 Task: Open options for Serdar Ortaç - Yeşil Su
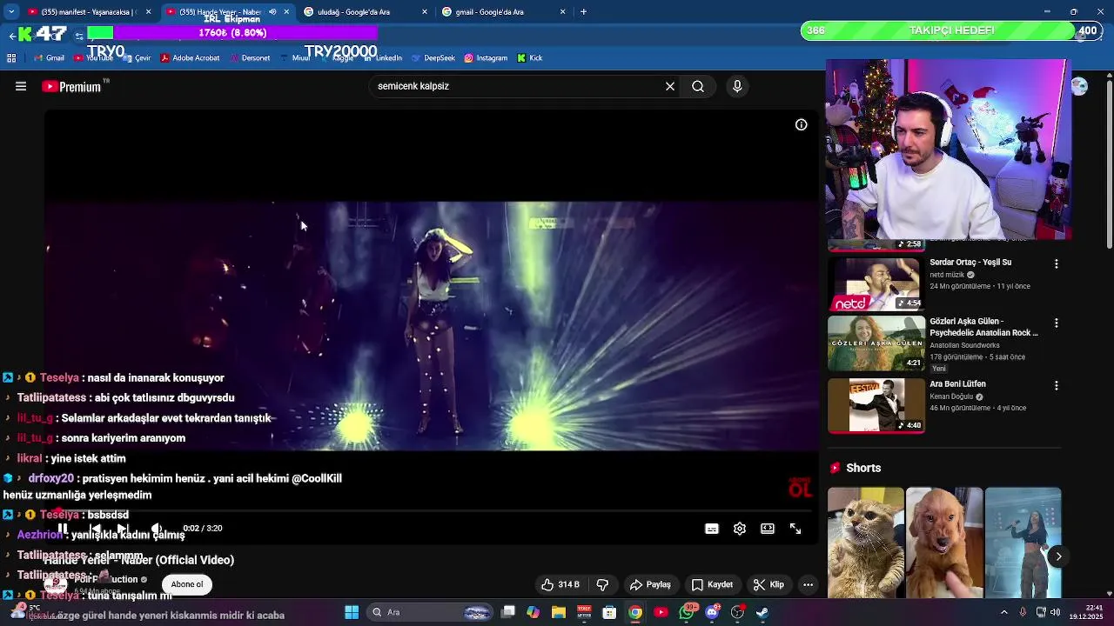click(x=1057, y=263)
